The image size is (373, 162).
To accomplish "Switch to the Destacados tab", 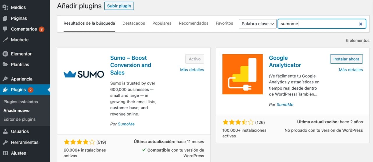I will 134,23.
